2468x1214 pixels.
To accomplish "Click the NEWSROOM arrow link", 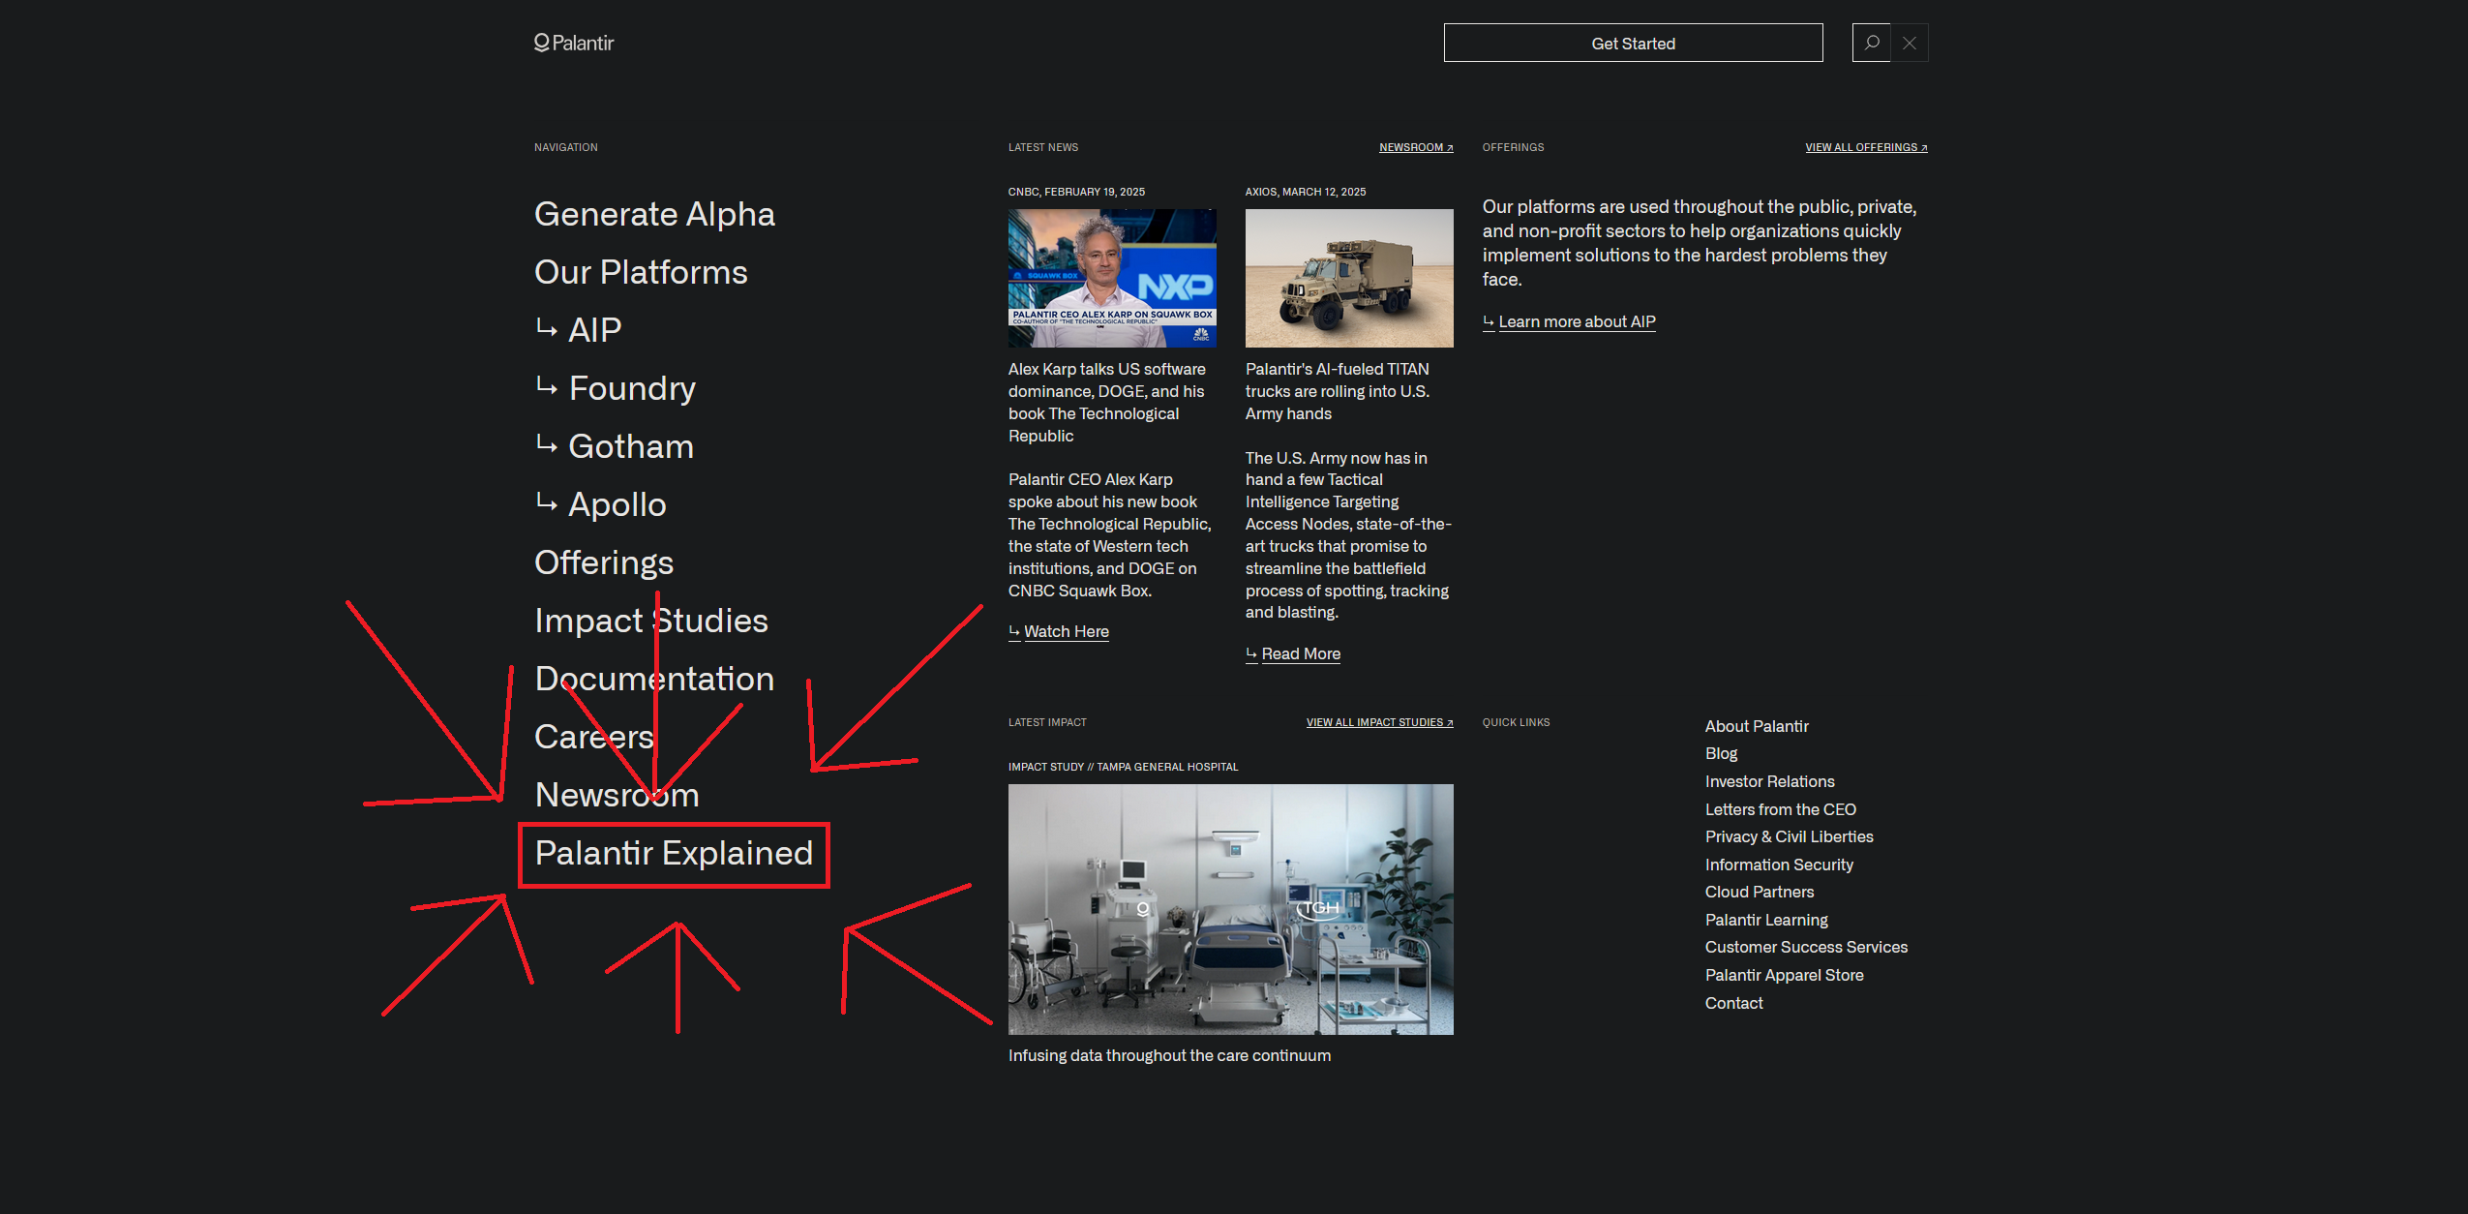I will 1416,147.
